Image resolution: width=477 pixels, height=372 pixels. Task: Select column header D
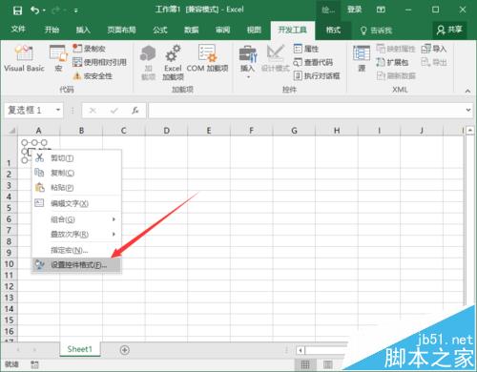point(167,131)
